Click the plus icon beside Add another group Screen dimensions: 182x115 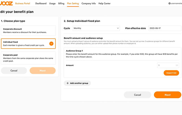point(67,83)
